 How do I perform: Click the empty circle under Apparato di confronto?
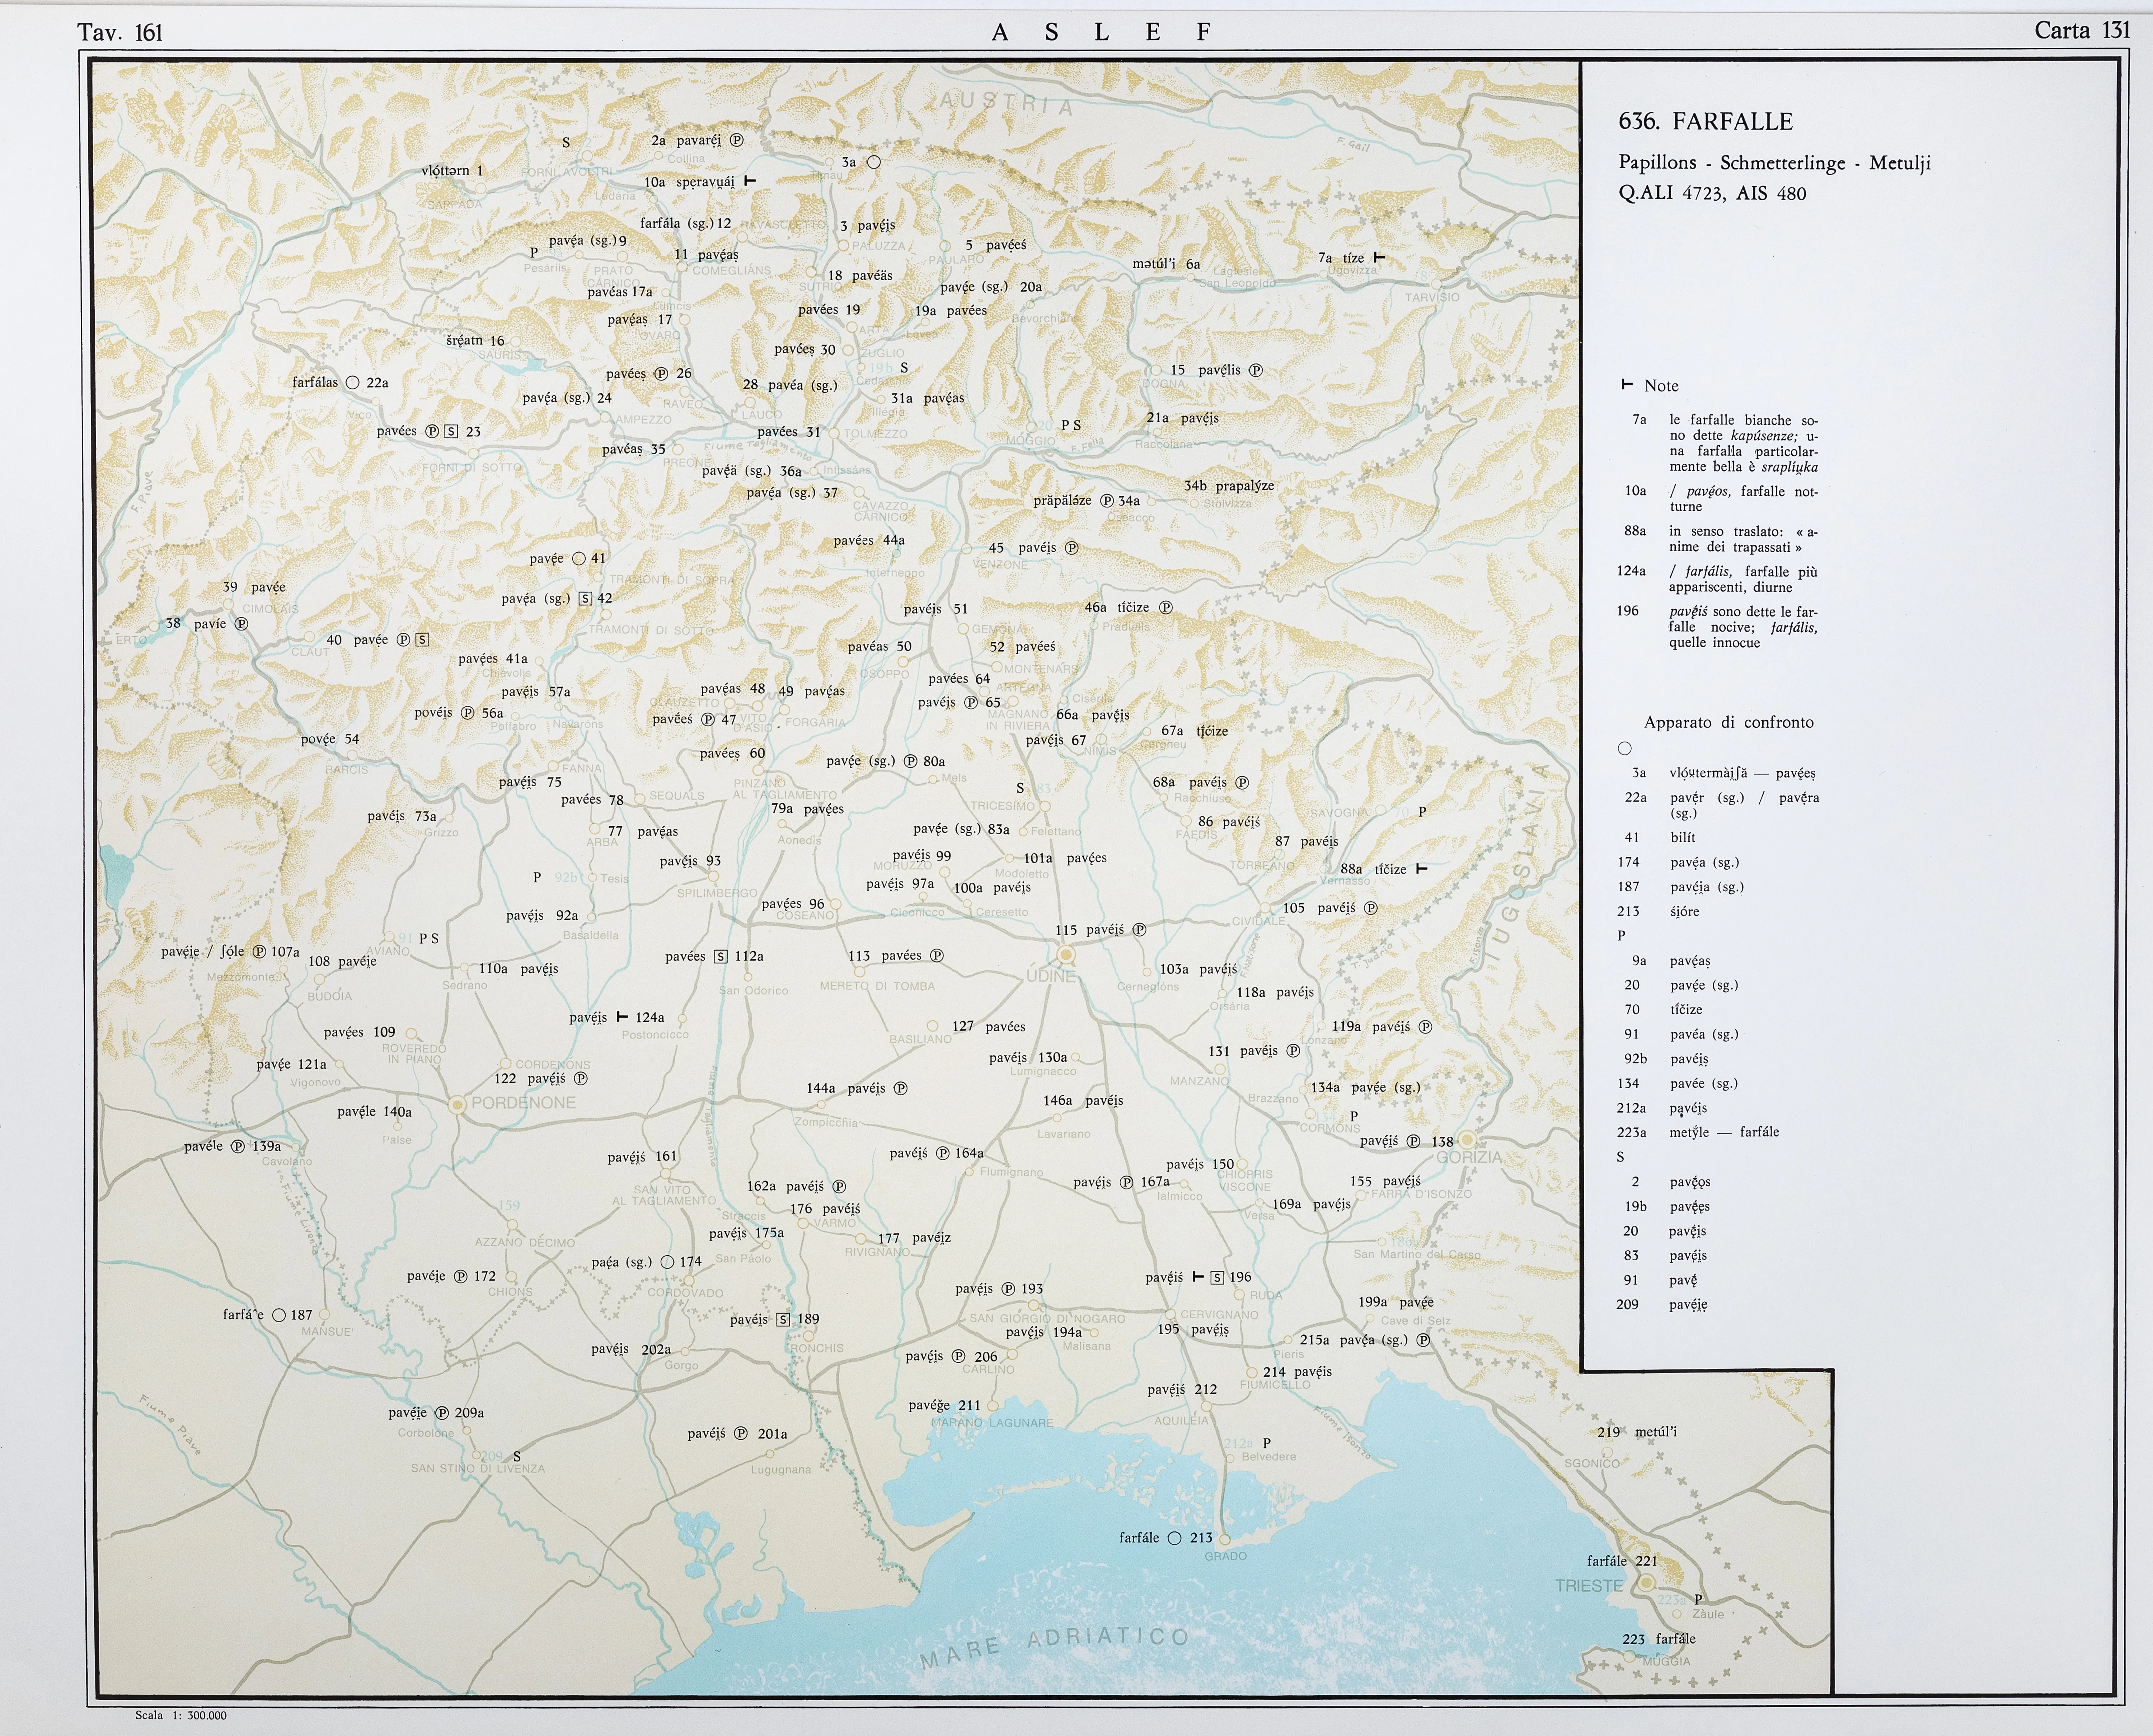click(x=1625, y=748)
